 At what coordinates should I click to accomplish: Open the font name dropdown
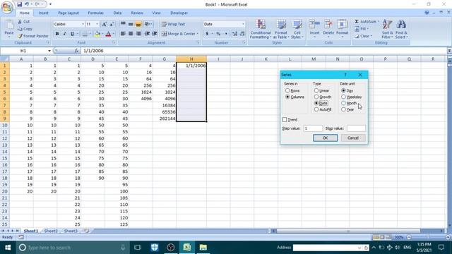83,24
